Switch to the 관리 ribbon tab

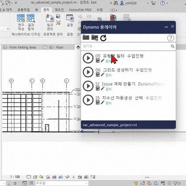[46, 10]
